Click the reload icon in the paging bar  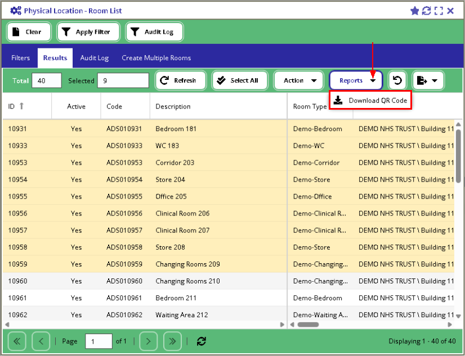coord(202,341)
